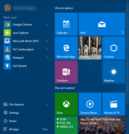Click the Most used heading text
The image size is (129, 134).
[x=10, y=17]
